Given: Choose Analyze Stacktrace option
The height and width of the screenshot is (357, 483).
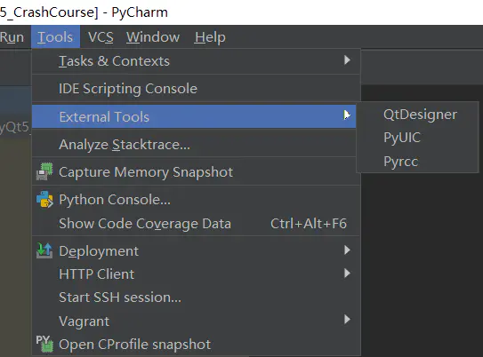Looking at the screenshot, I should [197, 145].
